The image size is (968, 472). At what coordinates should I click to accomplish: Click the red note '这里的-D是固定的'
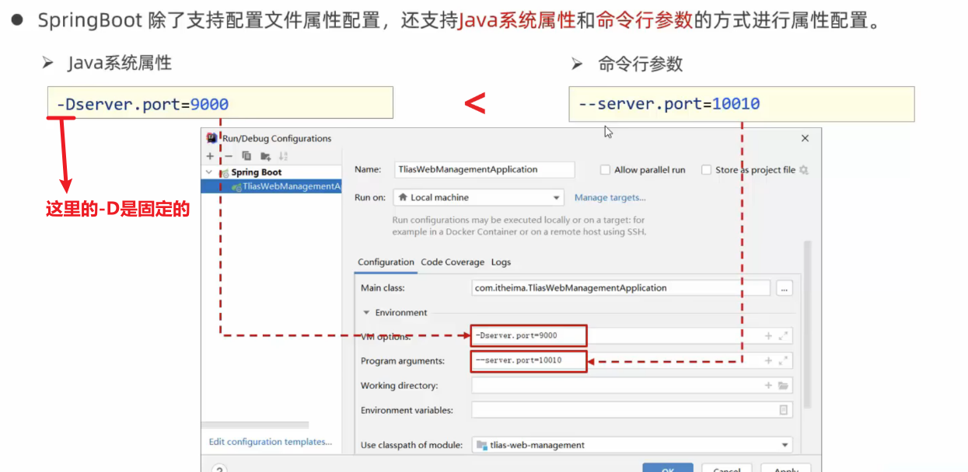click(x=118, y=209)
